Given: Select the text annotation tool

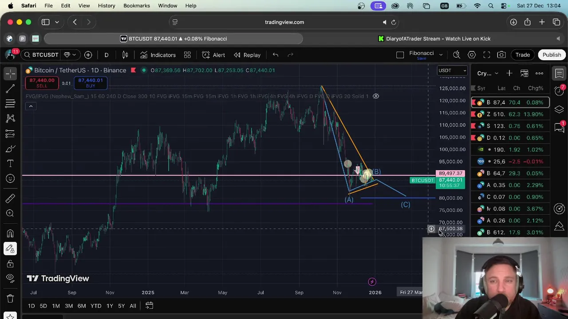Looking at the screenshot, I should (x=10, y=163).
